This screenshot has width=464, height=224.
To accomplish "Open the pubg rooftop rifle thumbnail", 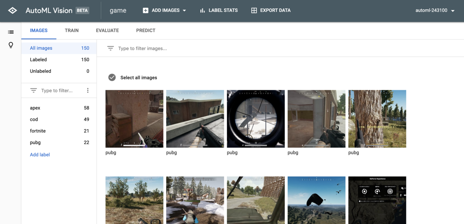I will pos(195,119).
